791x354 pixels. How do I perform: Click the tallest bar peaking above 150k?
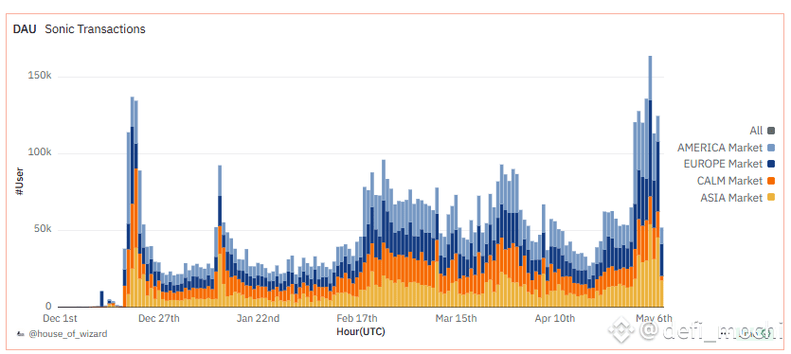(650, 182)
